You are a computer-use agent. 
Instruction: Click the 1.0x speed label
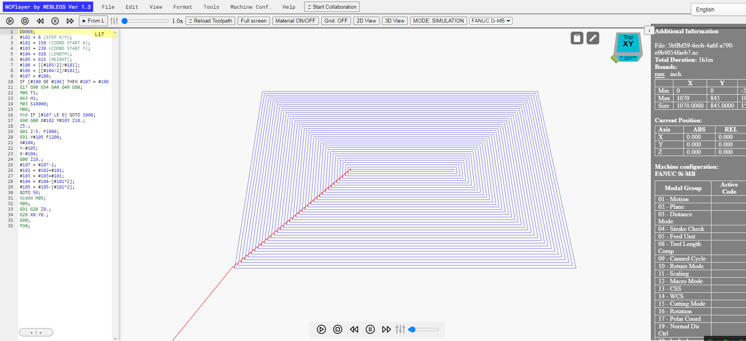pyautogui.click(x=178, y=21)
